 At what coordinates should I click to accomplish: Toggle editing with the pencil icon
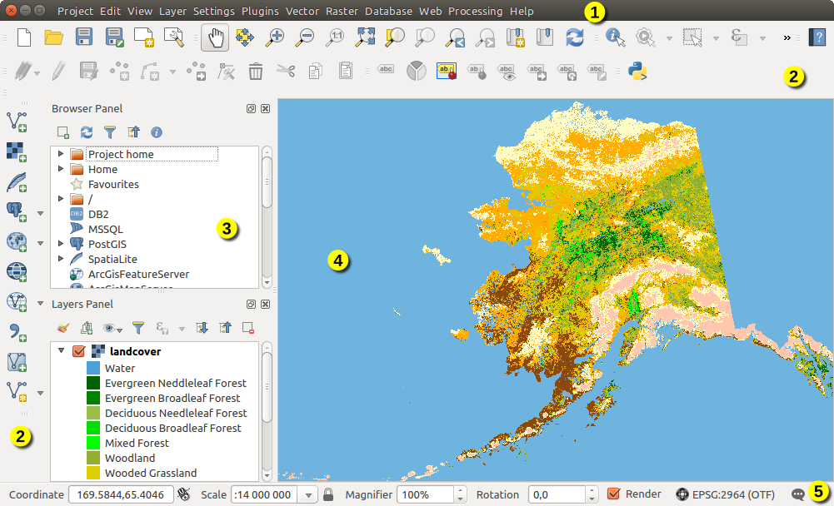[57, 72]
